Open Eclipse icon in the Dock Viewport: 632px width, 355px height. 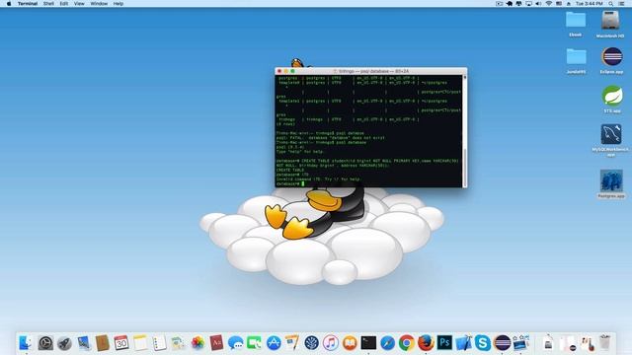pos(502,343)
